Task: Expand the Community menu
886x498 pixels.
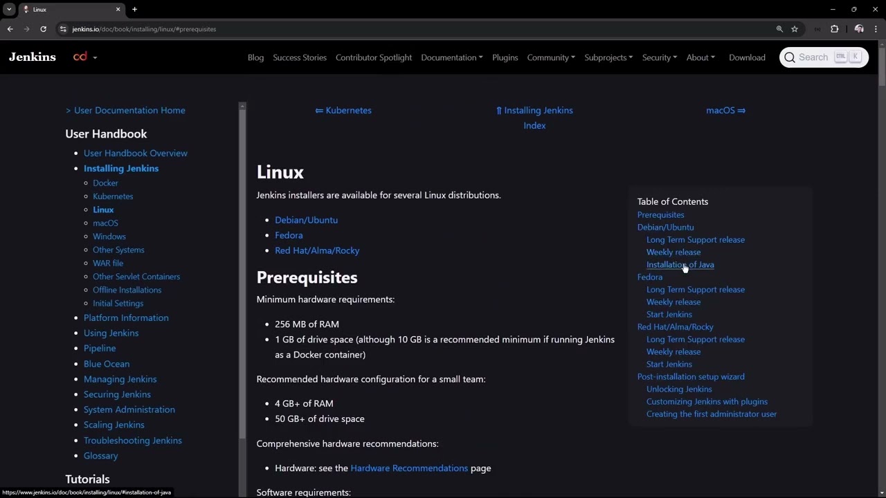Action: [551, 57]
